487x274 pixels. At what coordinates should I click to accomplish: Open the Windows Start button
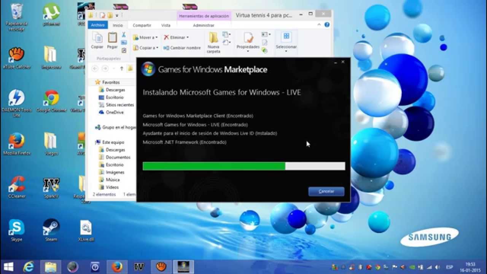(x=8, y=266)
